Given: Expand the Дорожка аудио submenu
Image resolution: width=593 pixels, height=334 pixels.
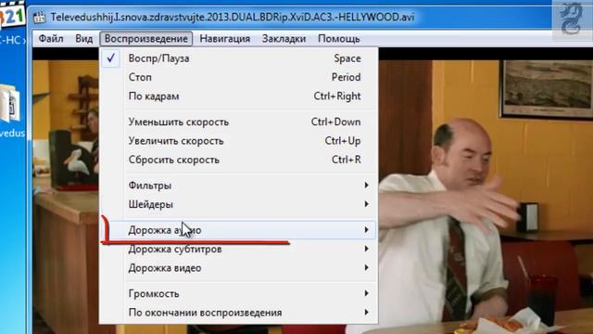Looking at the screenshot, I should coord(239,230).
